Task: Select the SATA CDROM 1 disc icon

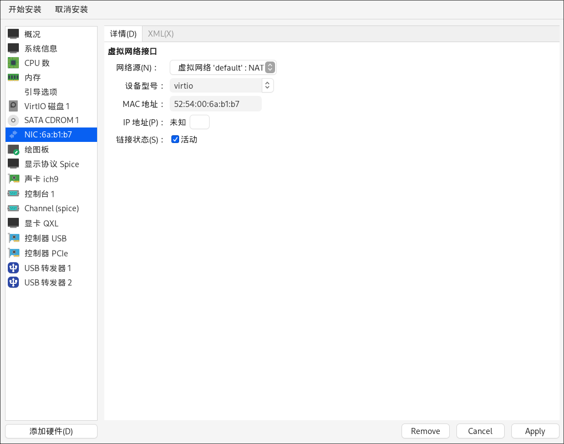Action: pos(13,120)
